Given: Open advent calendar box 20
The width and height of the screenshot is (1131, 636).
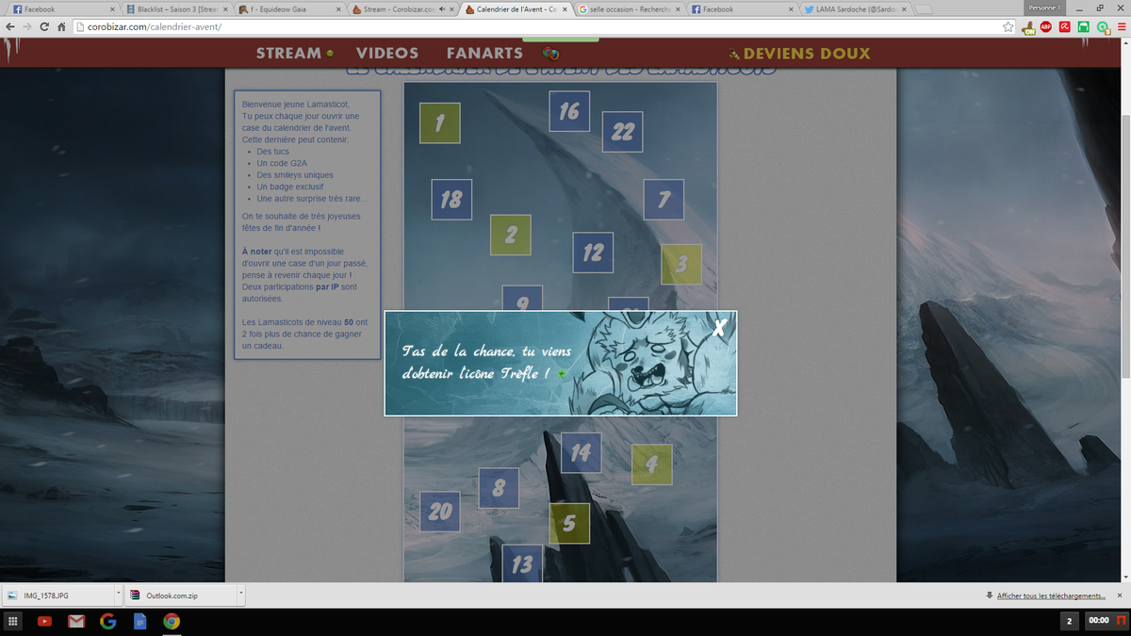Looking at the screenshot, I should tap(440, 512).
